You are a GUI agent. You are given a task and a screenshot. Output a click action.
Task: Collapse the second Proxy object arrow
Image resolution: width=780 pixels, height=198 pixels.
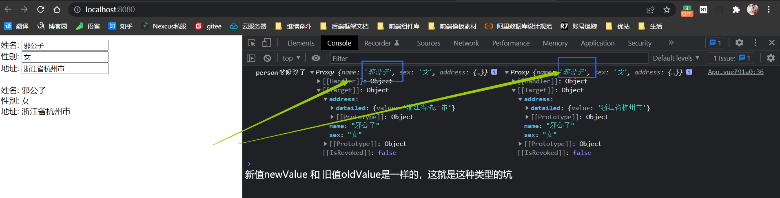(507, 72)
